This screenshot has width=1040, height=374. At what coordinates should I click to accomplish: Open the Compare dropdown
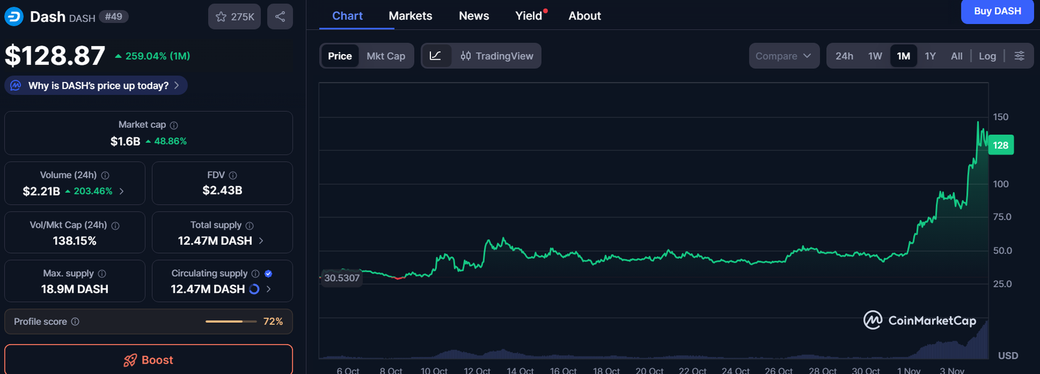click(x=783, y=56)
